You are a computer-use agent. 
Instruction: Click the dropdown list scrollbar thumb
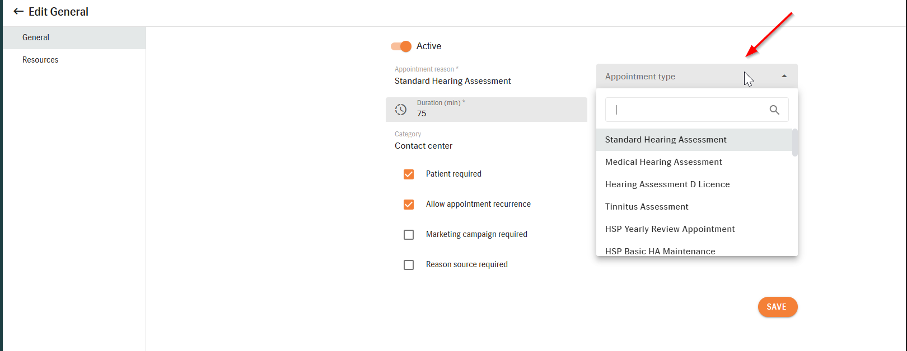pyautogui.click(x=795, y=143)
